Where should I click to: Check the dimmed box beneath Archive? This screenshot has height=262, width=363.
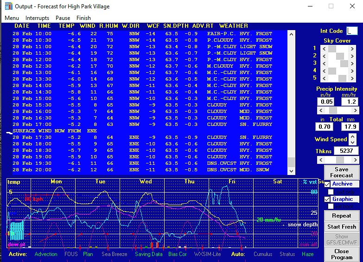pyautogui.click(x=331, y=192)
